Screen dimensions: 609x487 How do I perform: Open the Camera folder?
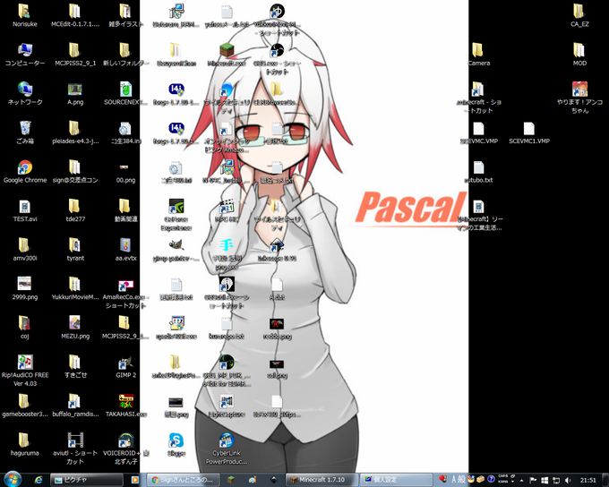click(478, 55)
